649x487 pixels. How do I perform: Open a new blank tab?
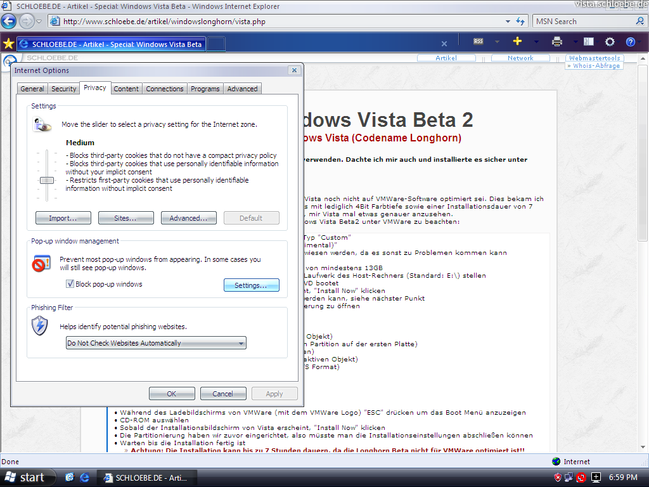(215, 44)
